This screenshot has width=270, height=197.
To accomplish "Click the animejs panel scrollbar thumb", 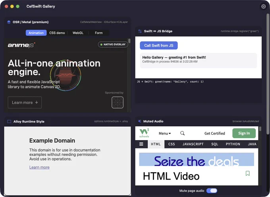I will [x=129, y=41].
